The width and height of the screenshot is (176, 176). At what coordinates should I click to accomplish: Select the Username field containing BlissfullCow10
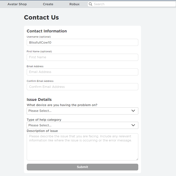pyautogui.click(x=83, y=42)
